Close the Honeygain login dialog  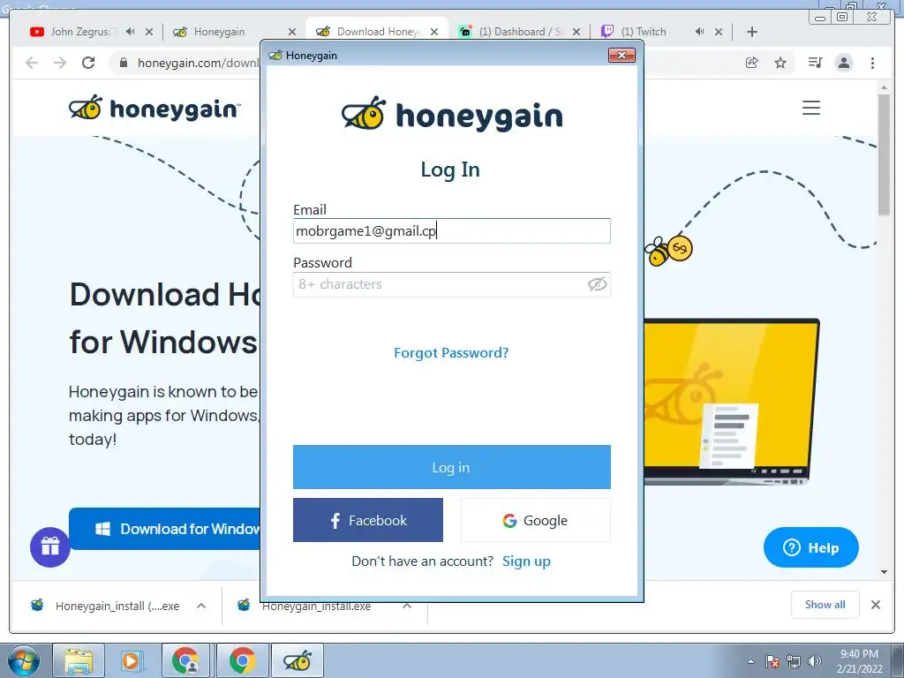(x=621, y=56)
